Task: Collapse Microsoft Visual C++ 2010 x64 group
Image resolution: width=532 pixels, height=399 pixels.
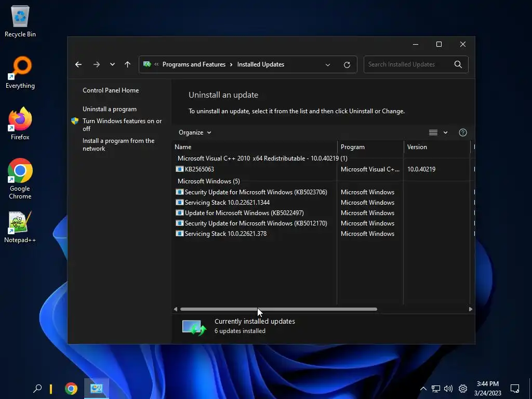Action: point(262,158)
